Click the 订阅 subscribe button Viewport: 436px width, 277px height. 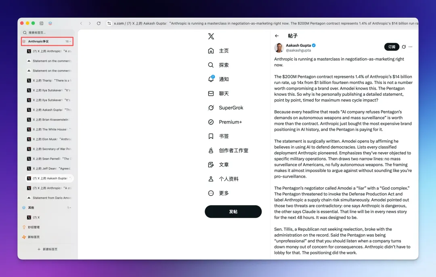point(392,47)
